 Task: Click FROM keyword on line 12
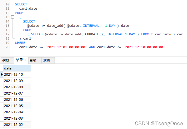pos(19,13)
